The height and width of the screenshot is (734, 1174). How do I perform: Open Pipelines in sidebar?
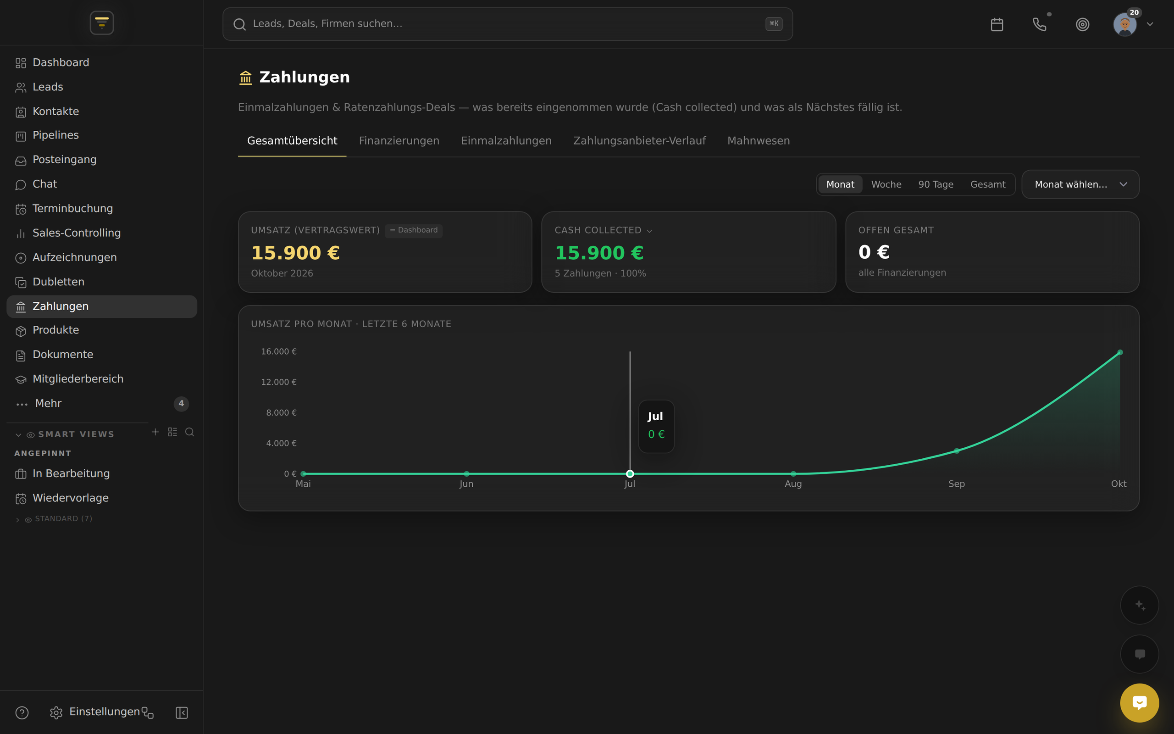(x=102, y=135)
